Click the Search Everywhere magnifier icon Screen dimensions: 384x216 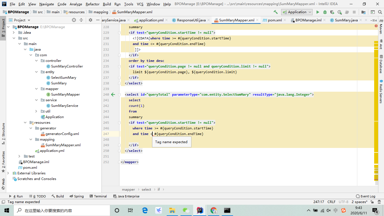click(380, 12)
